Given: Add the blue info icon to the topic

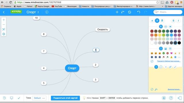Looking at the screenshot, I should [x=175, y=57].
